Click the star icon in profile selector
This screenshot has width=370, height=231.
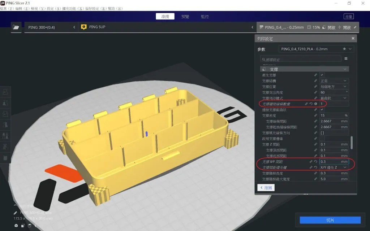344,49
